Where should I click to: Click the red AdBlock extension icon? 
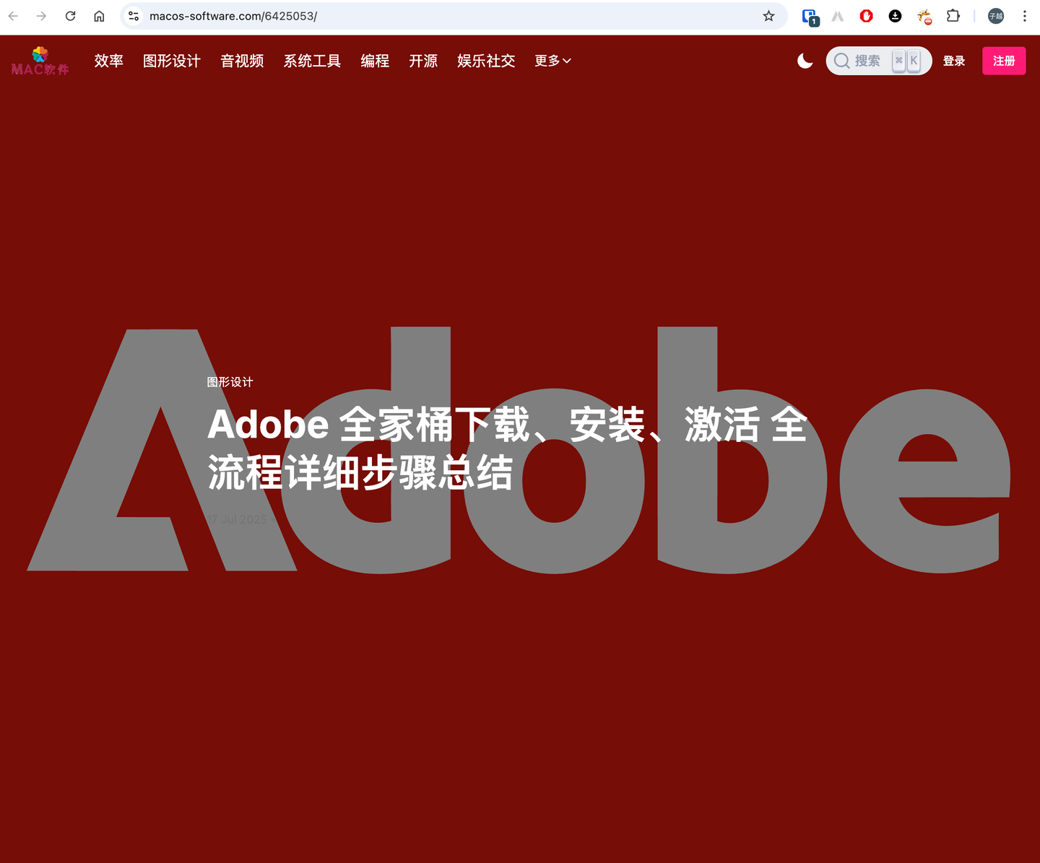tap(866, 16)
